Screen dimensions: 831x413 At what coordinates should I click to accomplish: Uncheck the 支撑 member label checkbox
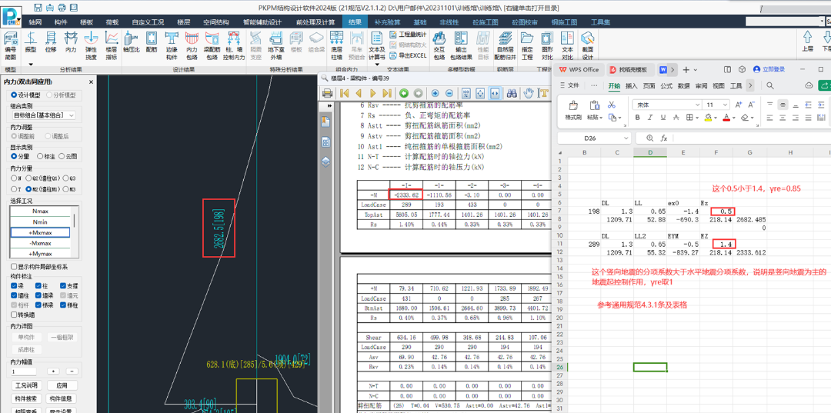tap(62, 285)
